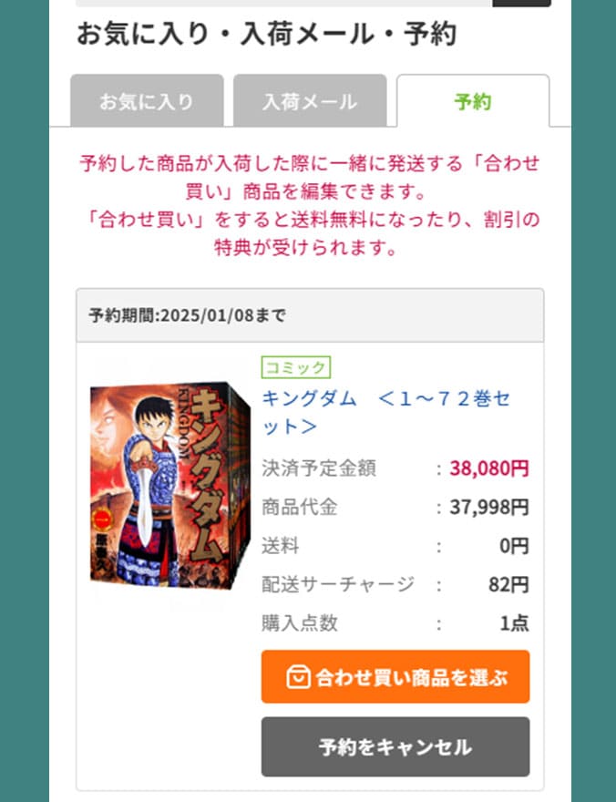Viewport: 616px width, 802px height.
Task: Open the 入荷メール tab
Action: [x=310, y=101]
